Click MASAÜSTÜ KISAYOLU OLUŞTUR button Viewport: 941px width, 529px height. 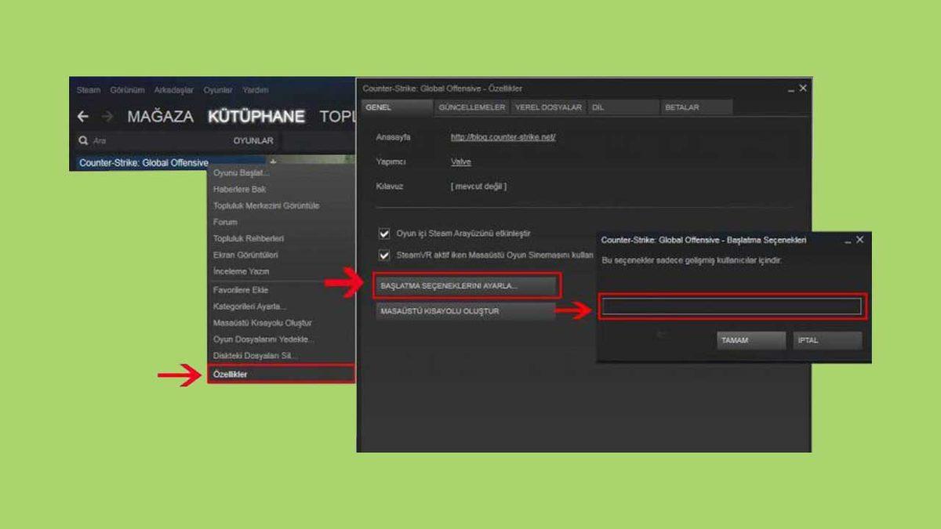pyautogui.click(x=465, y=311)
